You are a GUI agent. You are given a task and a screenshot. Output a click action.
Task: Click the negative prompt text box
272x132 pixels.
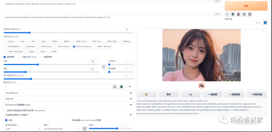click(x=113, y=20)
